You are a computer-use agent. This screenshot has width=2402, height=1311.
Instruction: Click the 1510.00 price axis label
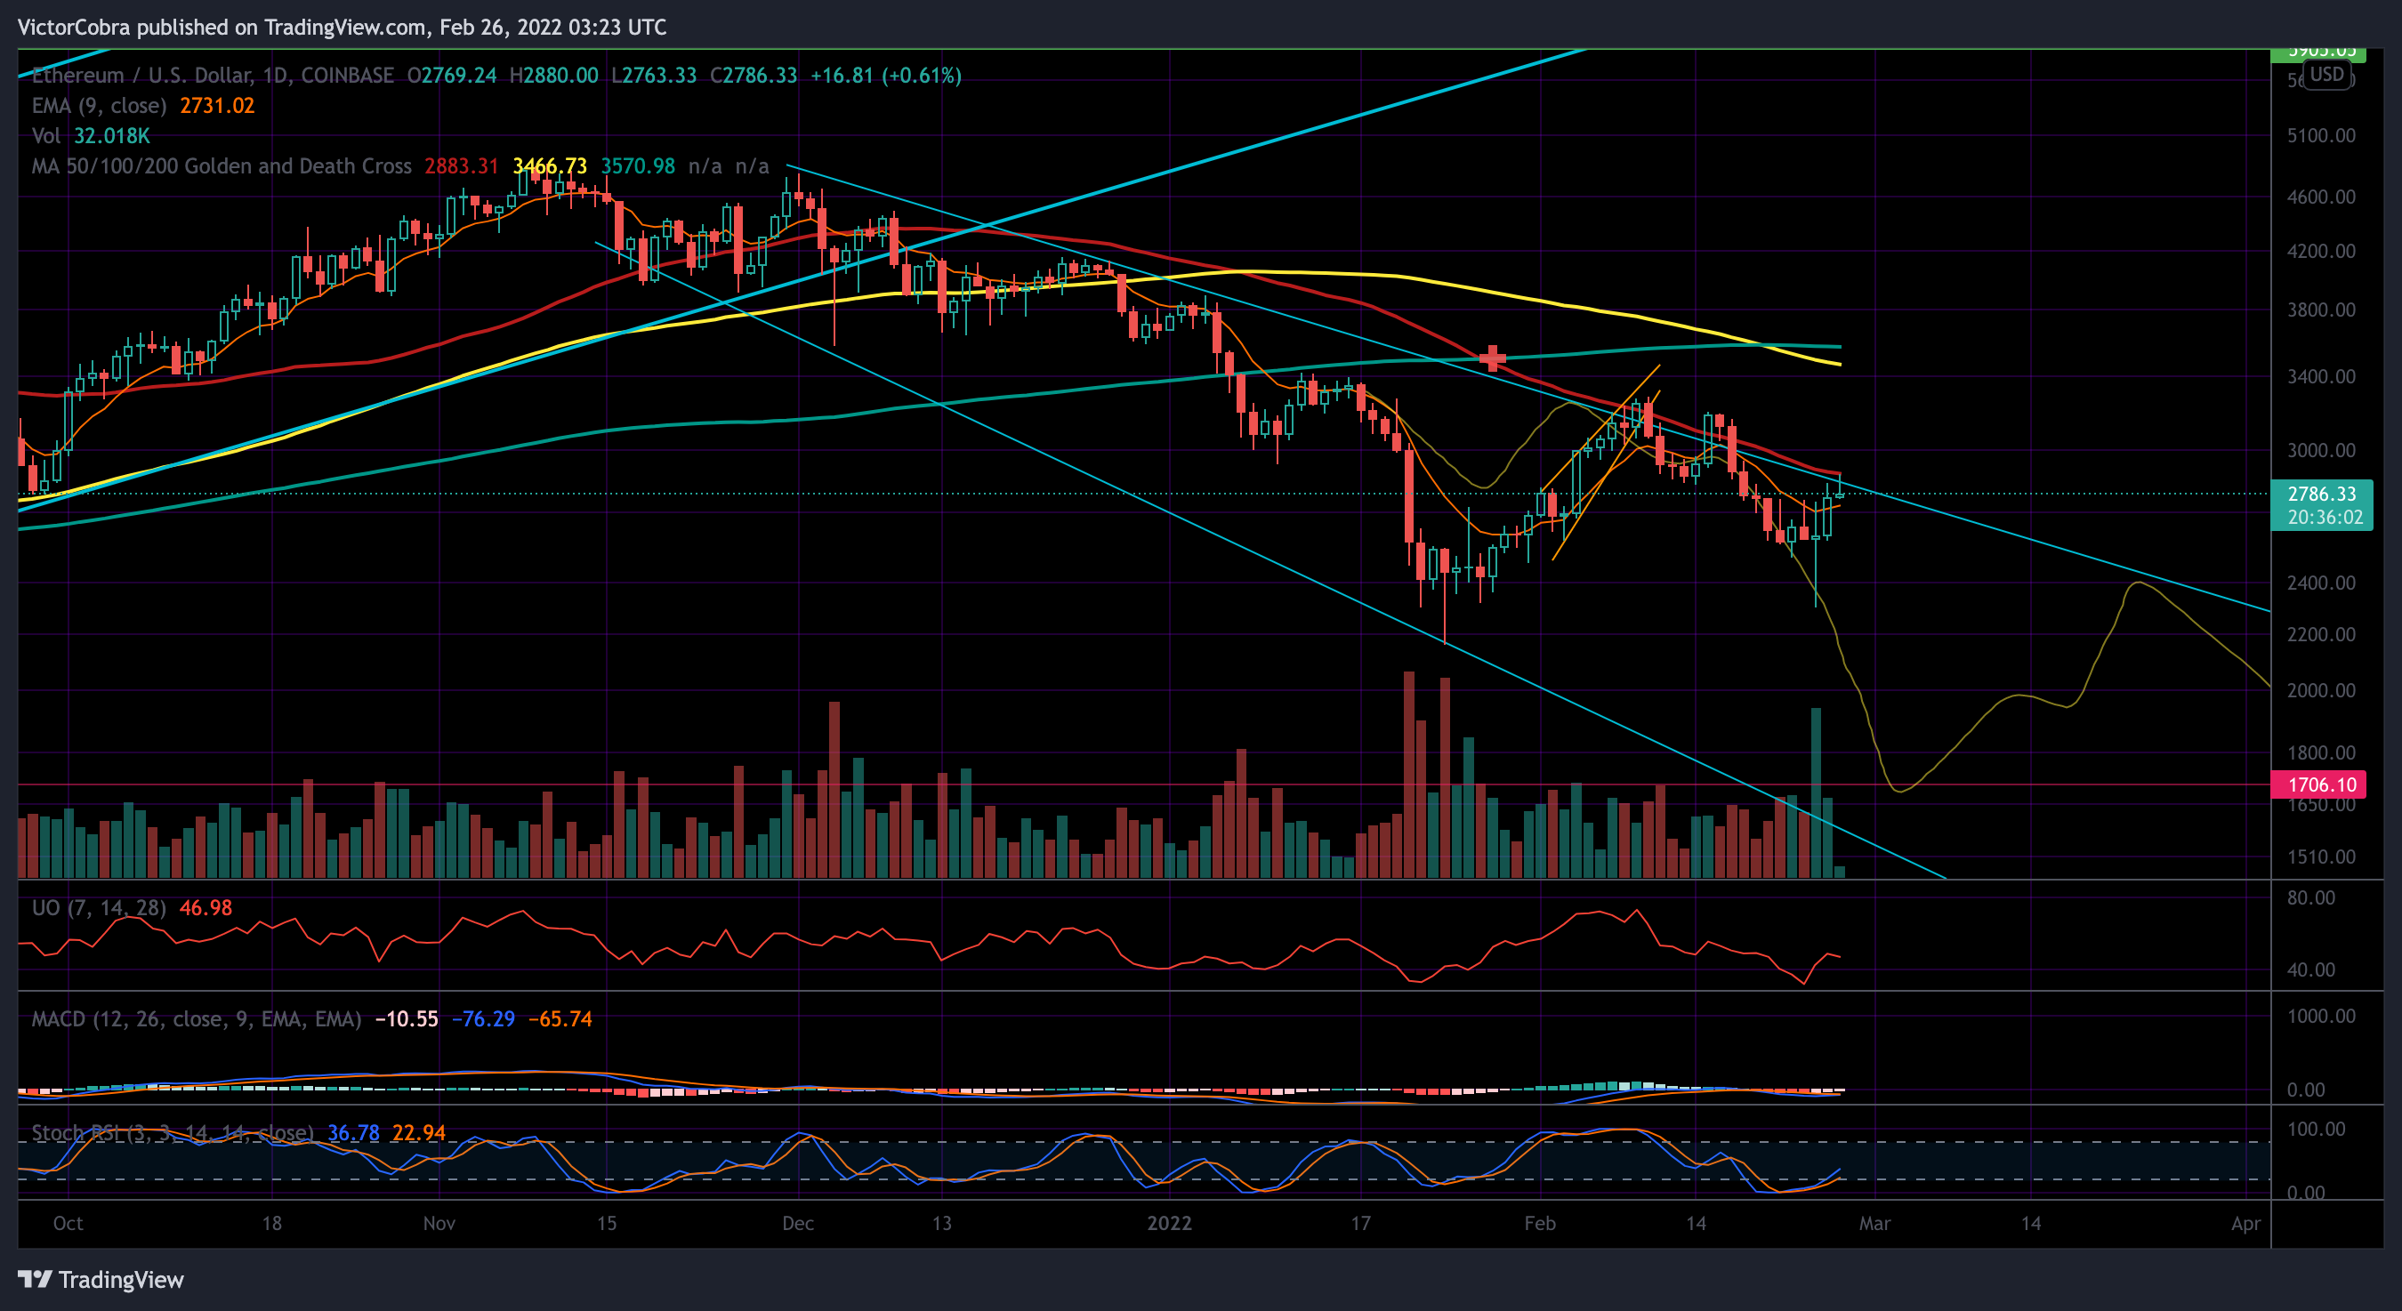[2321, 857]
